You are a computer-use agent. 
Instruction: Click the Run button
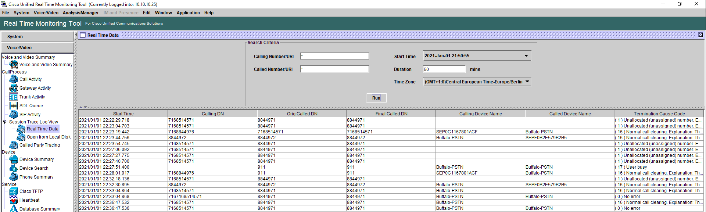coord(376,98)
